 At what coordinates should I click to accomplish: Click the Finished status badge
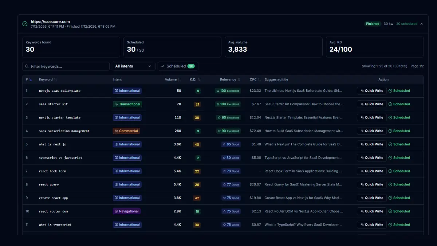[373, 24]
